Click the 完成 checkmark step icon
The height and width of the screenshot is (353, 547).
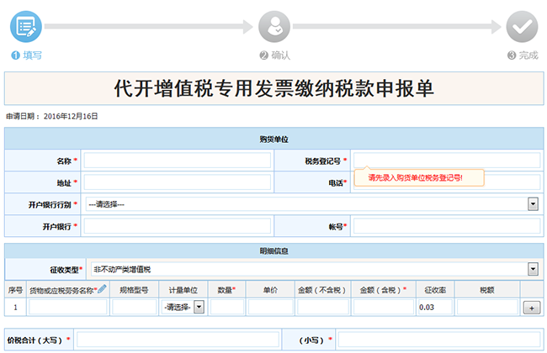(x=523, y=26)
